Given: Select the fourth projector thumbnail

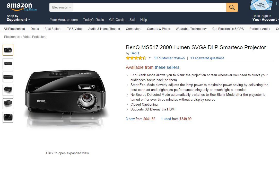Looking at the screenshot, I should coord(8,90).
